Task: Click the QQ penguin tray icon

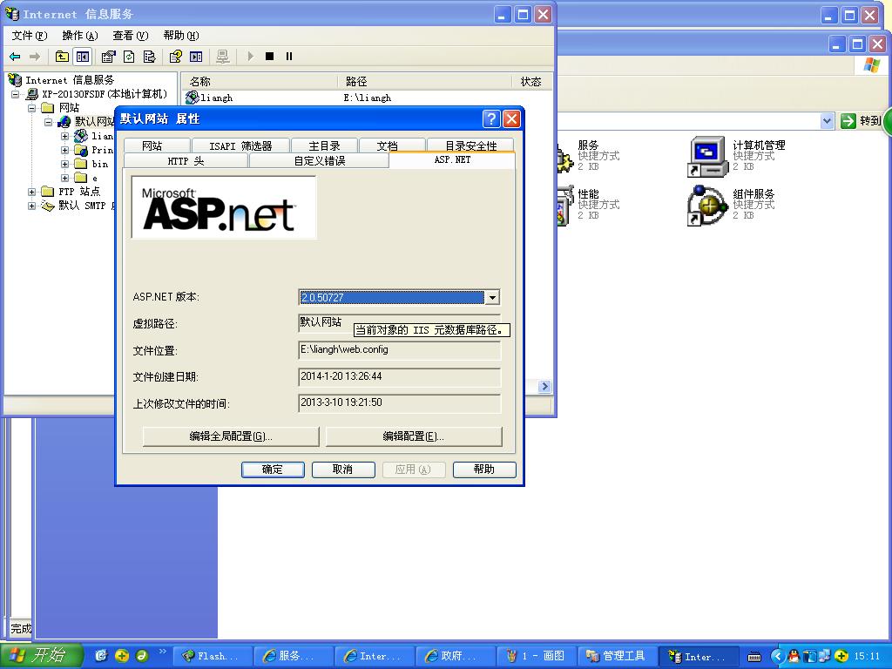Action: pyautogui.click(x=794, y=656)
